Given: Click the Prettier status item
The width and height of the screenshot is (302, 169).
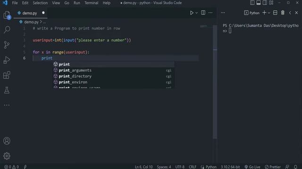Looking at the screenshot, I should pyautogui.click(x=273, y=167).
